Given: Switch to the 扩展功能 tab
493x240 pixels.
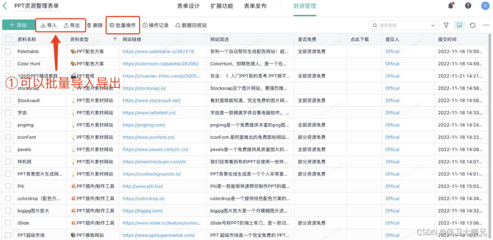Looking at the screenshot, I should pyautogui.click(x=222, y=6).
